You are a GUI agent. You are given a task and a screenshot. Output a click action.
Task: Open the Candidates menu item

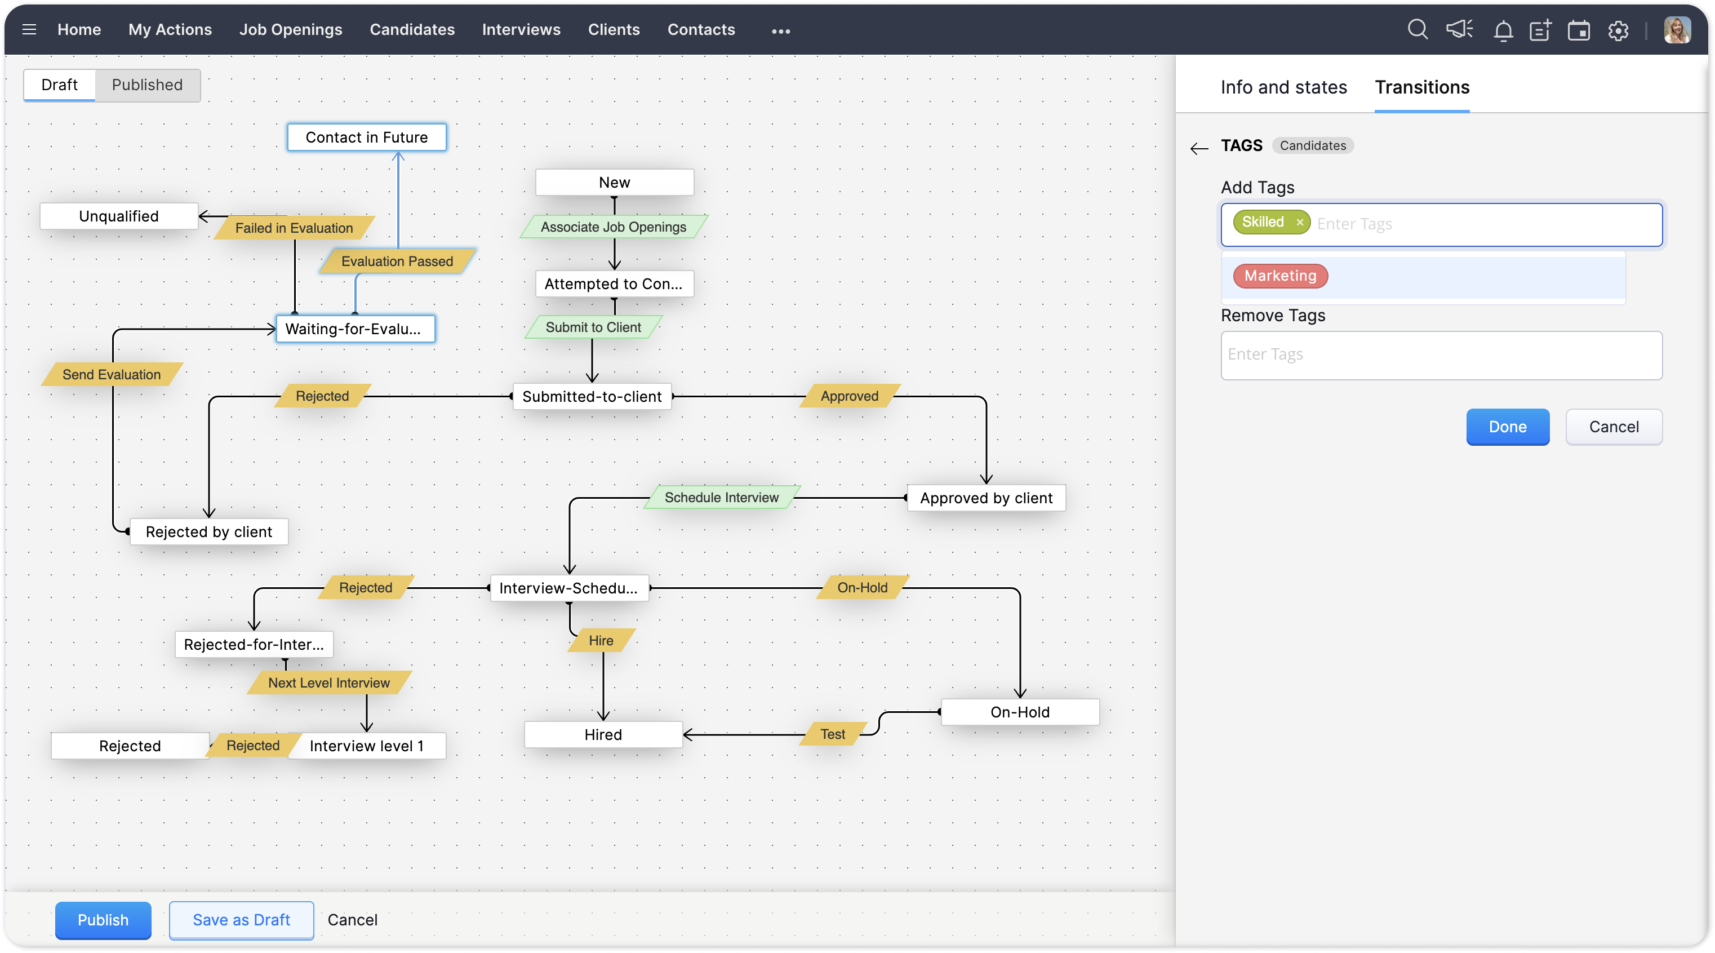pyautogui.click(x=412, y=29)
